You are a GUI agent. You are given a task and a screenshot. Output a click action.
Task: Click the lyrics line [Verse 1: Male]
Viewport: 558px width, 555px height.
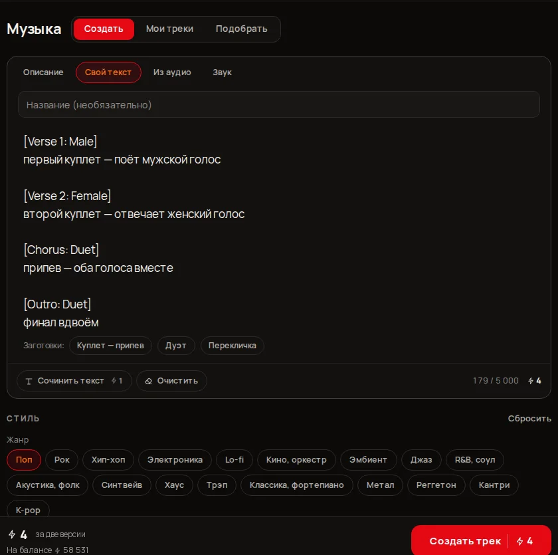60,142
